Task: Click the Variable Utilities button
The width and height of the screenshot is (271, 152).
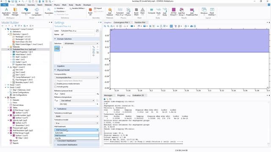Action: [x=77, y=8]
